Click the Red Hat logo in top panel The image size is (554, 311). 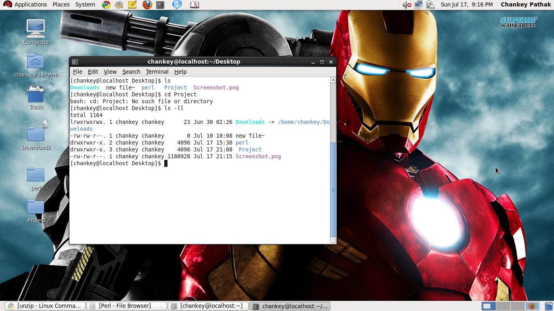tap(7, 5)
